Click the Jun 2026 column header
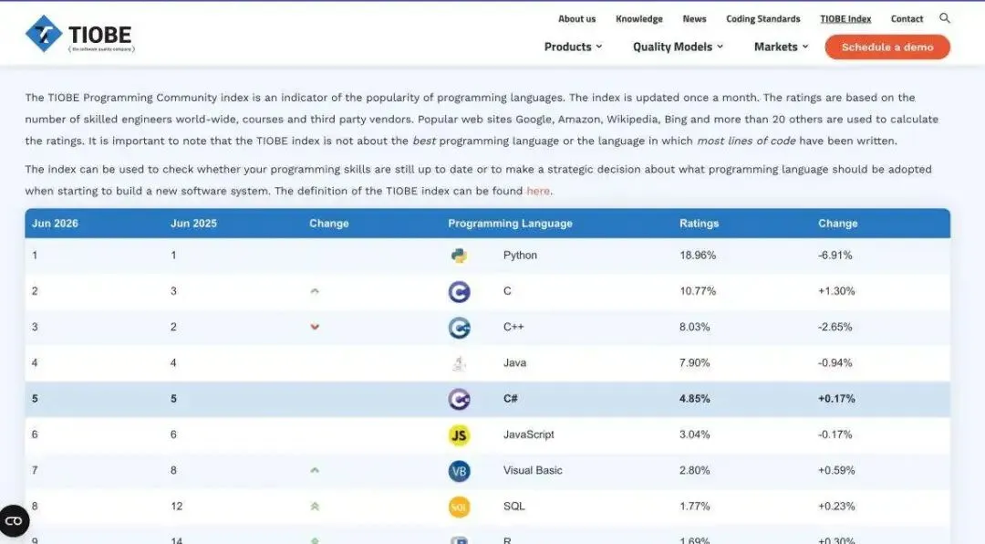Viewport: 985px width, 544px height. coord(55,224)
